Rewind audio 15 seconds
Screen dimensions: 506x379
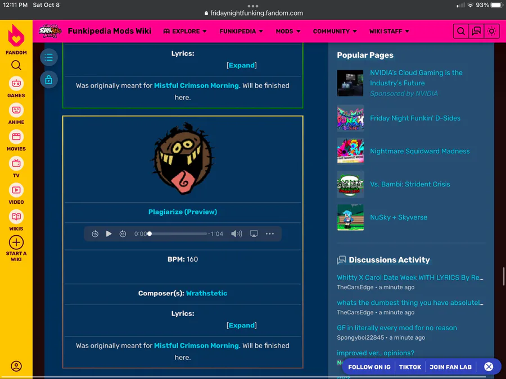coord(95,234)
